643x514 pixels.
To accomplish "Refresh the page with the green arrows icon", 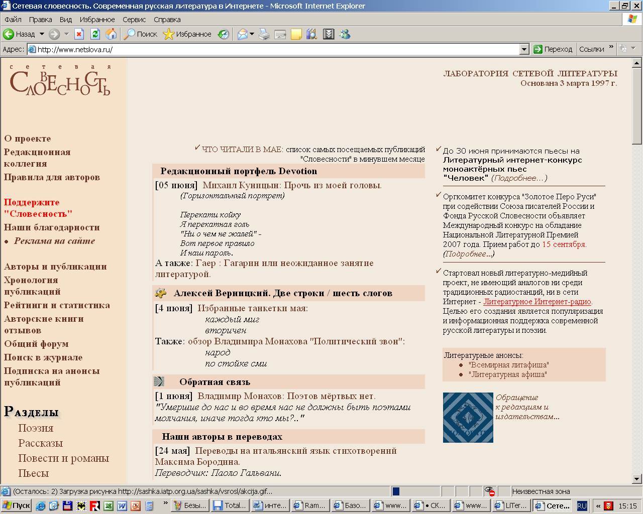I will tap(95, 34).
